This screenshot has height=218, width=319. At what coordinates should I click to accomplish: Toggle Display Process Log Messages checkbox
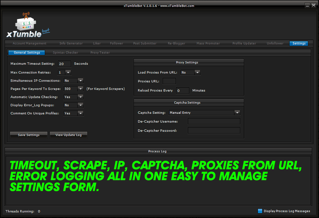click(x=260, y=211)
